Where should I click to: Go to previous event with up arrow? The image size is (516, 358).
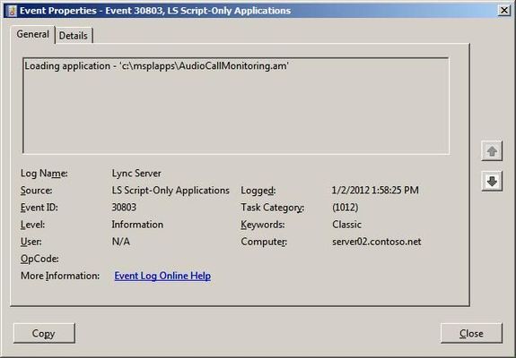492,151
